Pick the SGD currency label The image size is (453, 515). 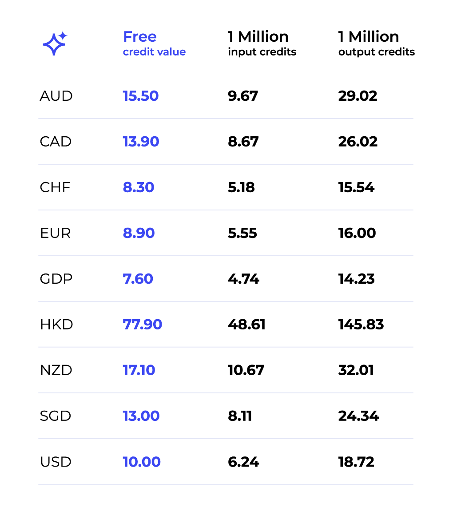click(56, 416)
